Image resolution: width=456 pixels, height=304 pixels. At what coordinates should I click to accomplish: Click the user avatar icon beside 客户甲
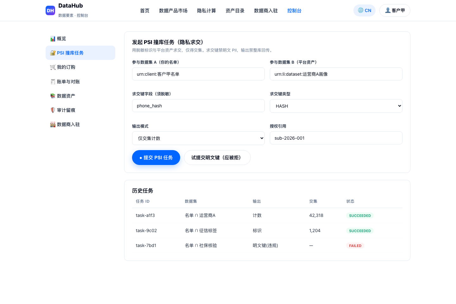pos(388,10)
